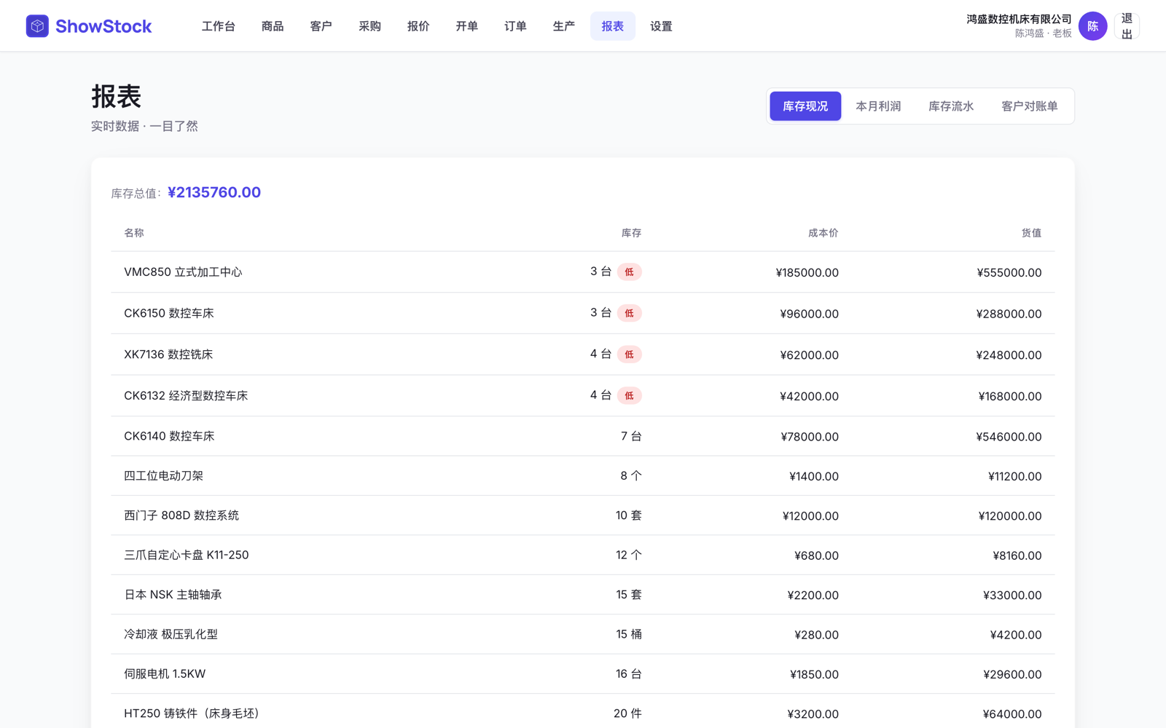The height and width of the screenshot is (728, 1166).
Task: Navigate to 设置
Action: [x=661, y=26]
